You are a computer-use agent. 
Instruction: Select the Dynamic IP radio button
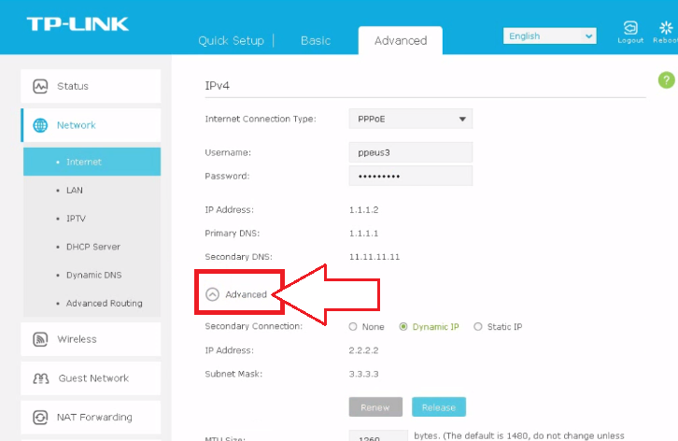(x=403, y=327)
